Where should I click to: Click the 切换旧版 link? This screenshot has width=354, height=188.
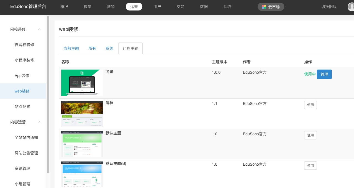(x=329, y=7)
